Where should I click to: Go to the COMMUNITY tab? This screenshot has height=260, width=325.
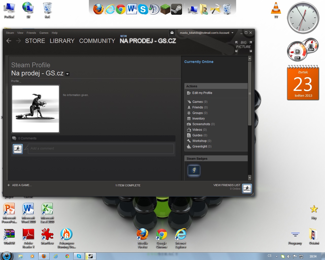(97, 41)
